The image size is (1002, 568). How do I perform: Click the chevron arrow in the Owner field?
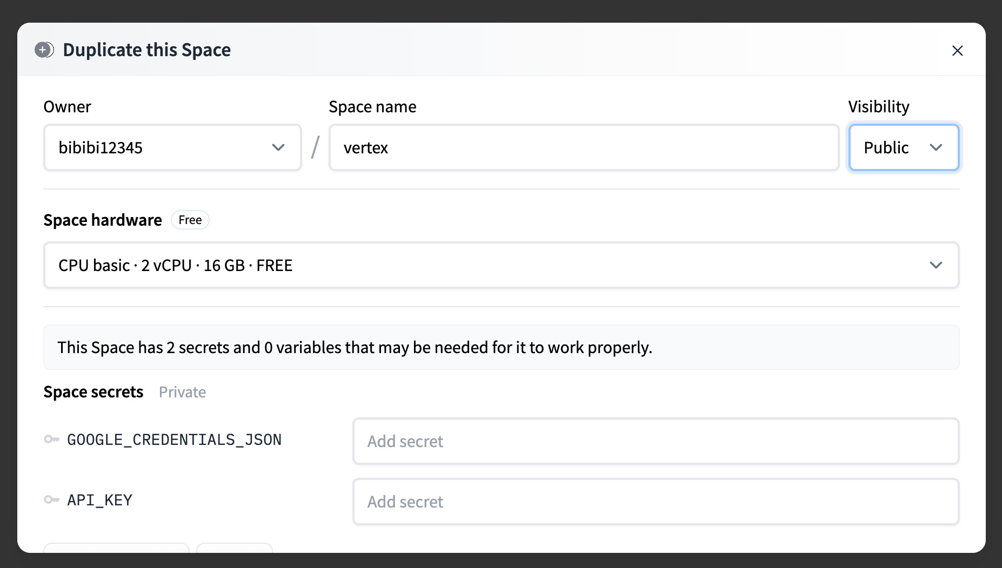click(278, 147)
